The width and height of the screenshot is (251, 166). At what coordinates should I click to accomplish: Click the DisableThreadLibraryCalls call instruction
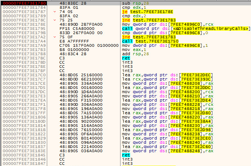186,29
